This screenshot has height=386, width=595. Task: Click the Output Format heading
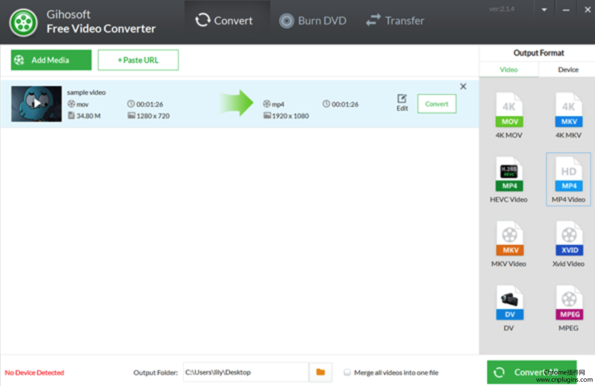pos(538,53)
